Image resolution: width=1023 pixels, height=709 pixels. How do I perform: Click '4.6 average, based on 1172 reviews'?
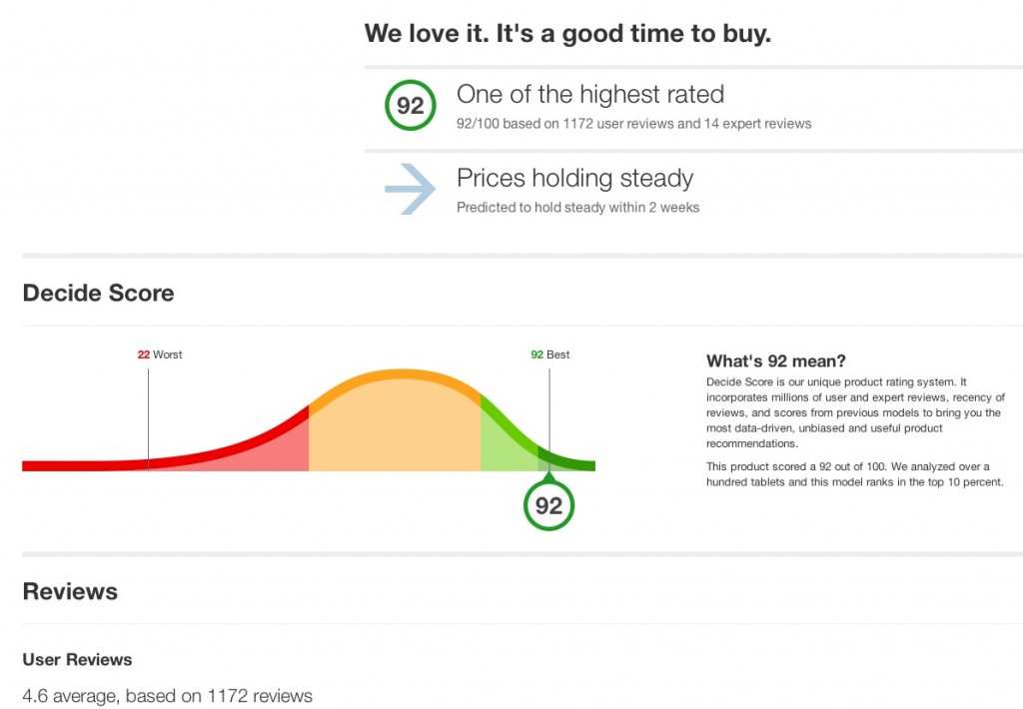point(168,696)
